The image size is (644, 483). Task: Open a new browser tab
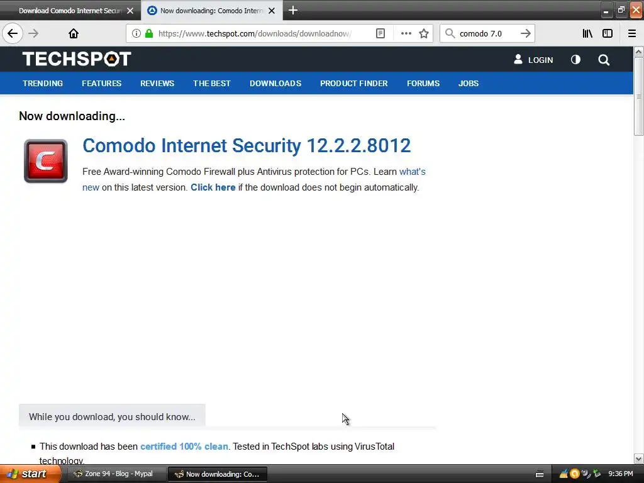[293, 10]
